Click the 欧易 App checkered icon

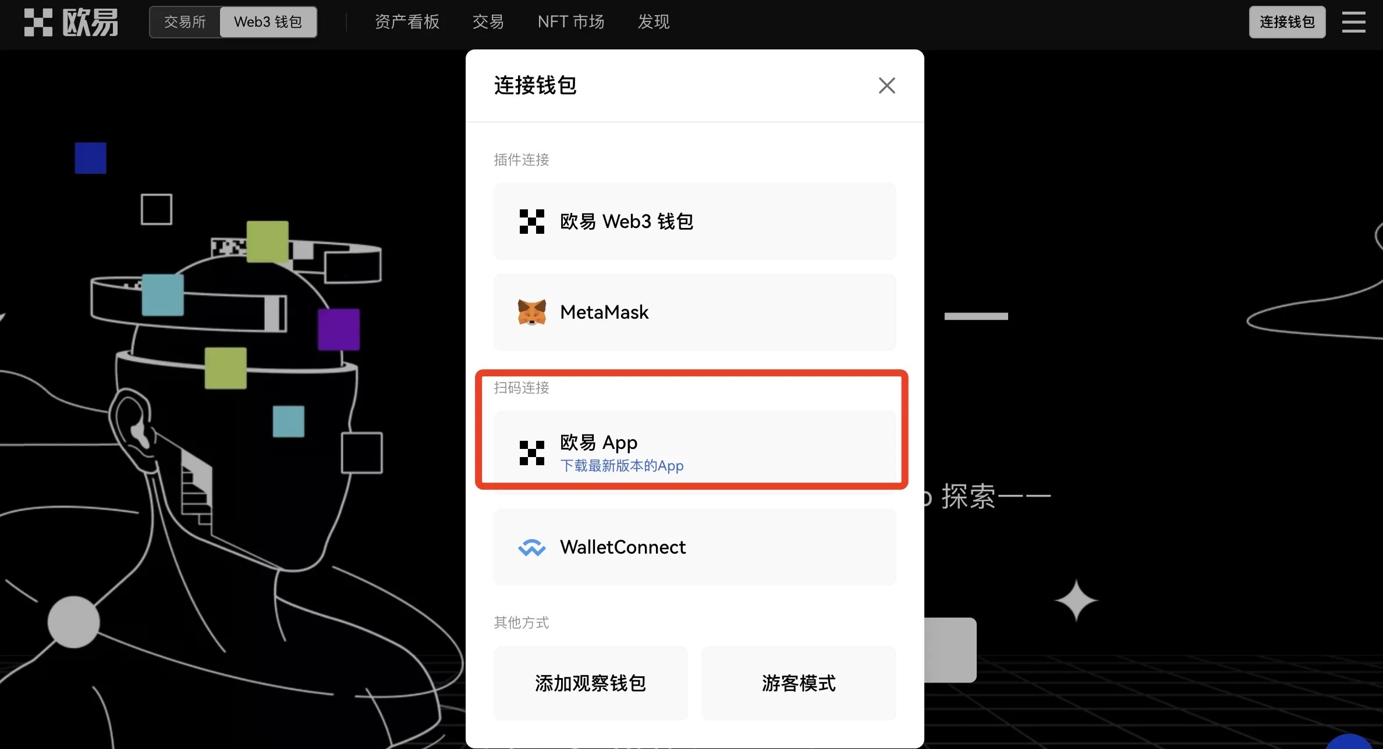(x=532, y=451)
